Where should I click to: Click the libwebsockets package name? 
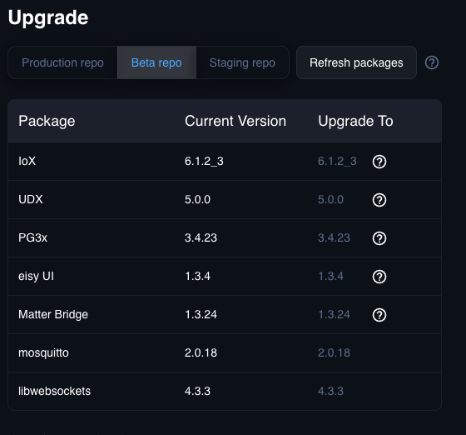(54, 392)
